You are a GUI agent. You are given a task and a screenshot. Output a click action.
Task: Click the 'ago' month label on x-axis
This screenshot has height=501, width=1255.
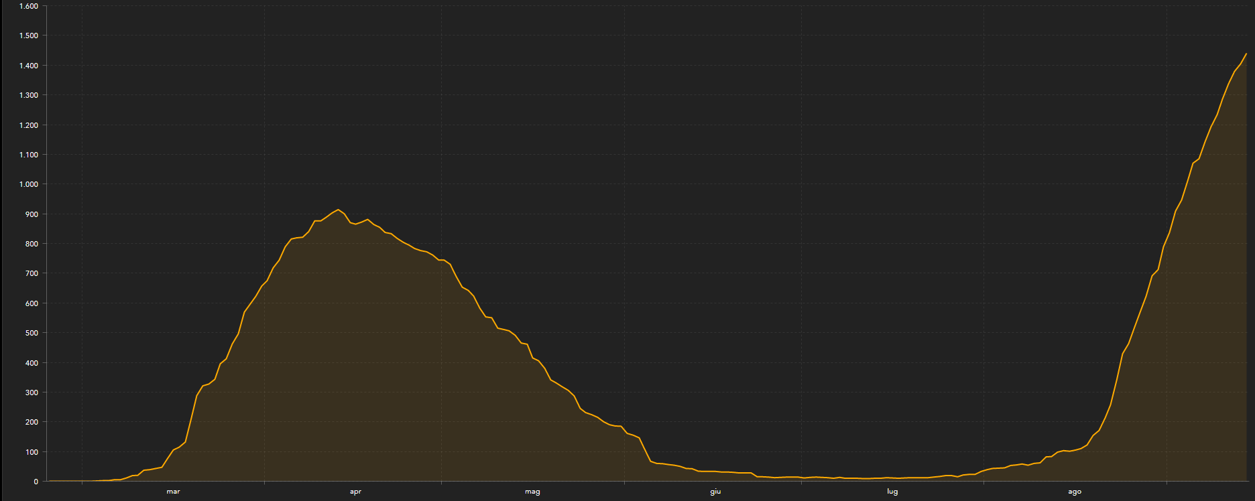1075,492
